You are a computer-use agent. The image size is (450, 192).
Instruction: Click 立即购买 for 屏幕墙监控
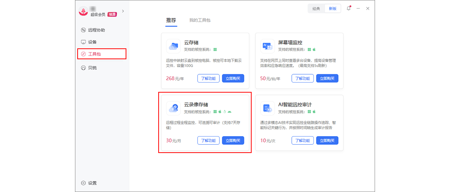point(327,78)
